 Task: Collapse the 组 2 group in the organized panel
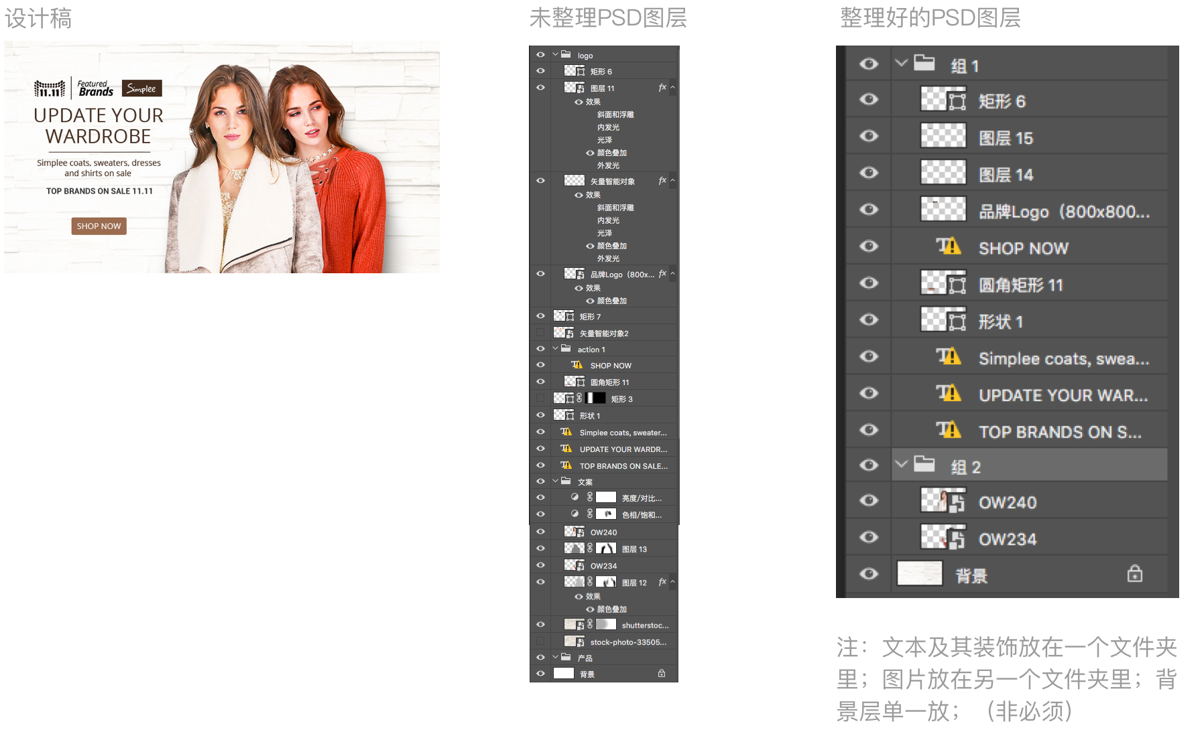click(x=902, y=463)
